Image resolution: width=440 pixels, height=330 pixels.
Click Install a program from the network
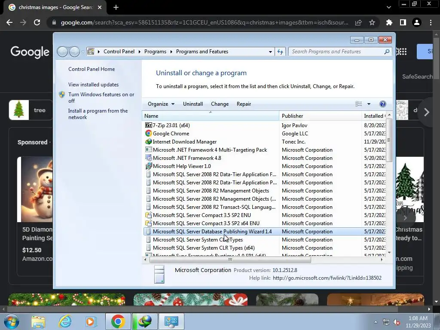point(98,114)
